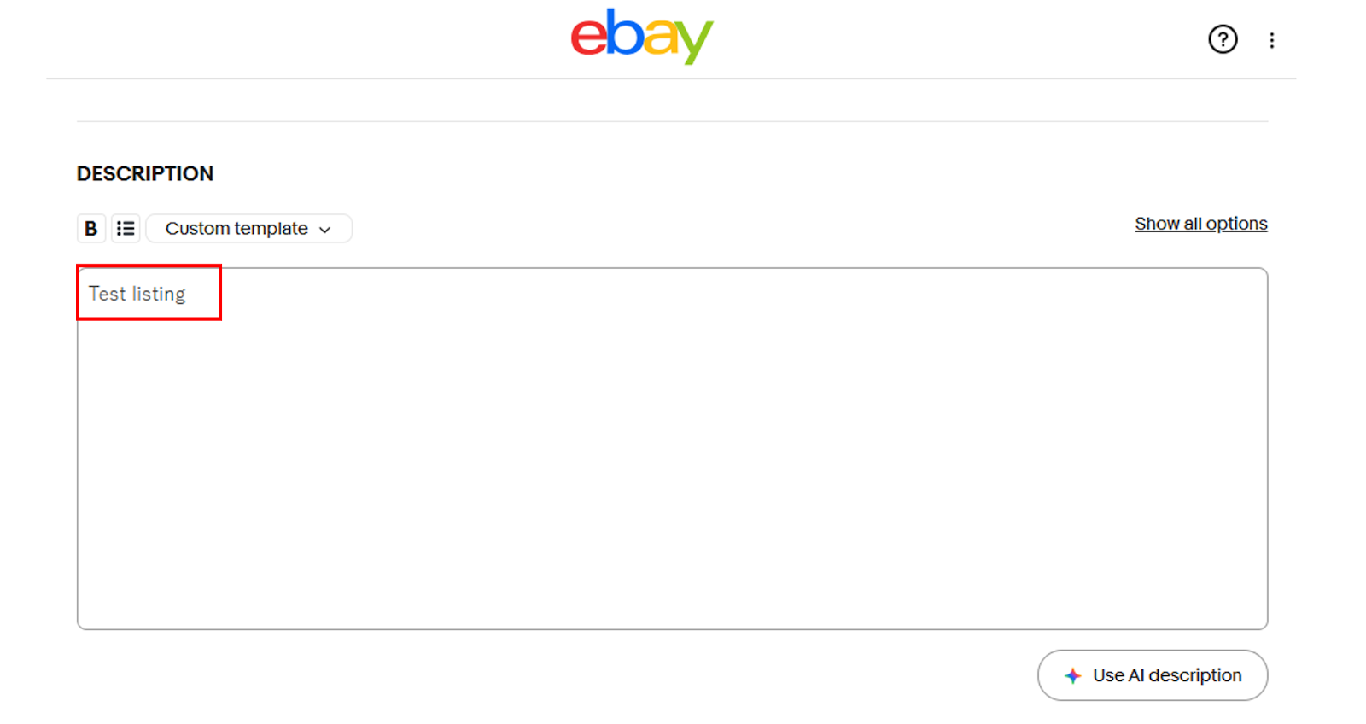Click the DESCRIPTION section heading
This screenshot has height=724, width=1366.
(x=145, y=173)
